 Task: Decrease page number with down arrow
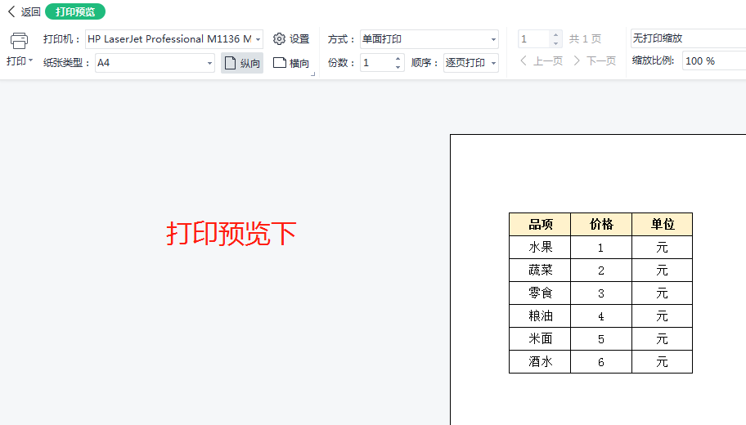[555, 43]
